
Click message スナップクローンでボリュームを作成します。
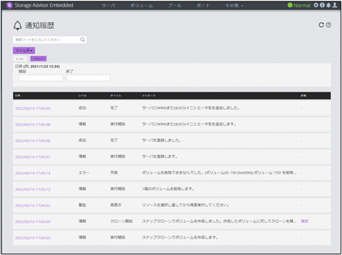coord(180,238)
